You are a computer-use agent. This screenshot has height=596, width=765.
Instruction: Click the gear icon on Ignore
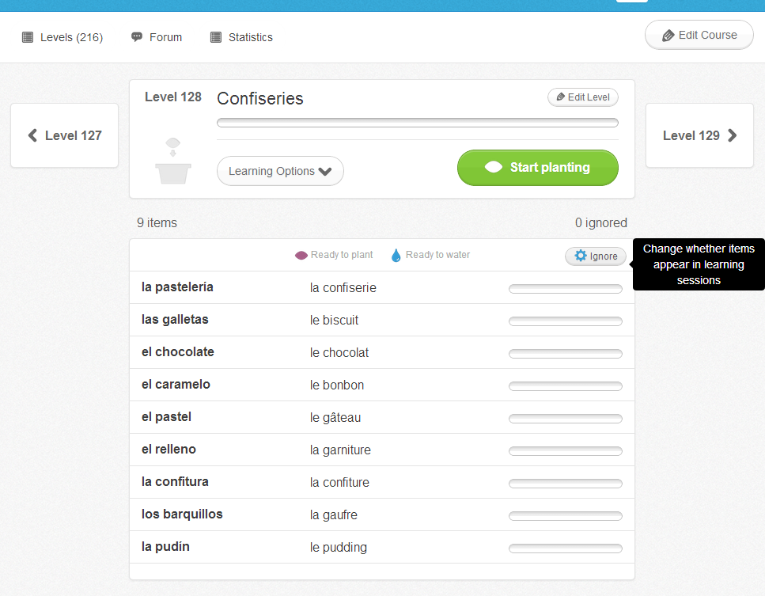[x=581, y=256]
